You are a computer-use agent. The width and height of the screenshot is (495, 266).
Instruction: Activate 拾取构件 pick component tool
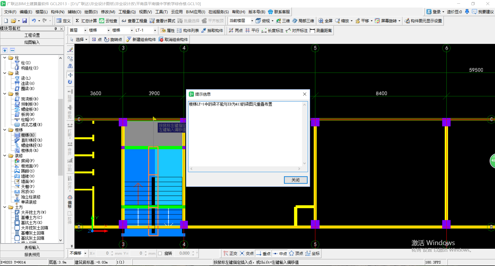click(212, 30)
